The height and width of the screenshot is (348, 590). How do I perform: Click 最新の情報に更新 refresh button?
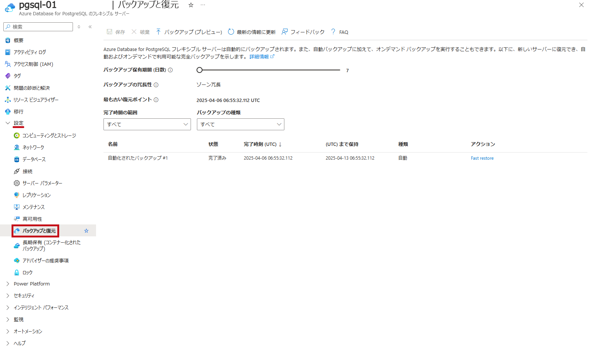tap(252, 32)
